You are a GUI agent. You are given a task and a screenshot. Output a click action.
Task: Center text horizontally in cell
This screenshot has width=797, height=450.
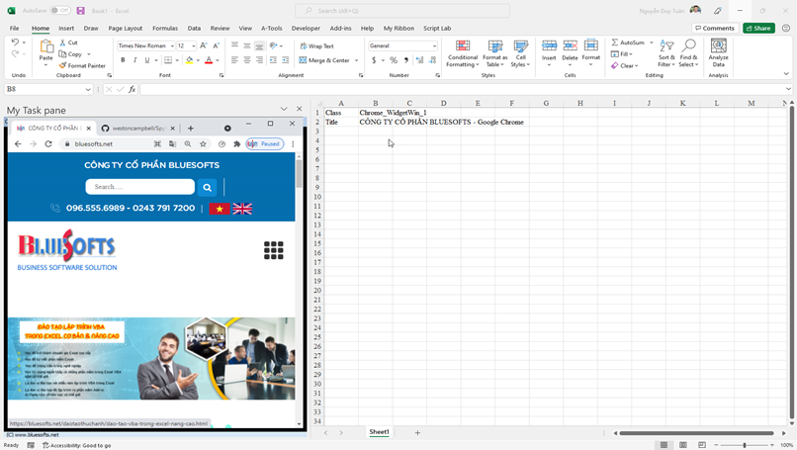247,60
